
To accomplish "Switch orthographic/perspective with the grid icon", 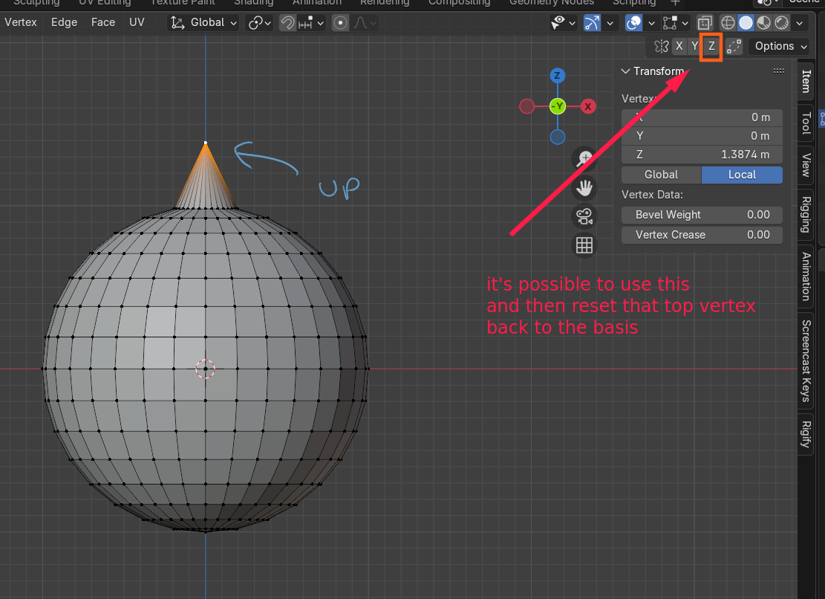I will point(584,245).
